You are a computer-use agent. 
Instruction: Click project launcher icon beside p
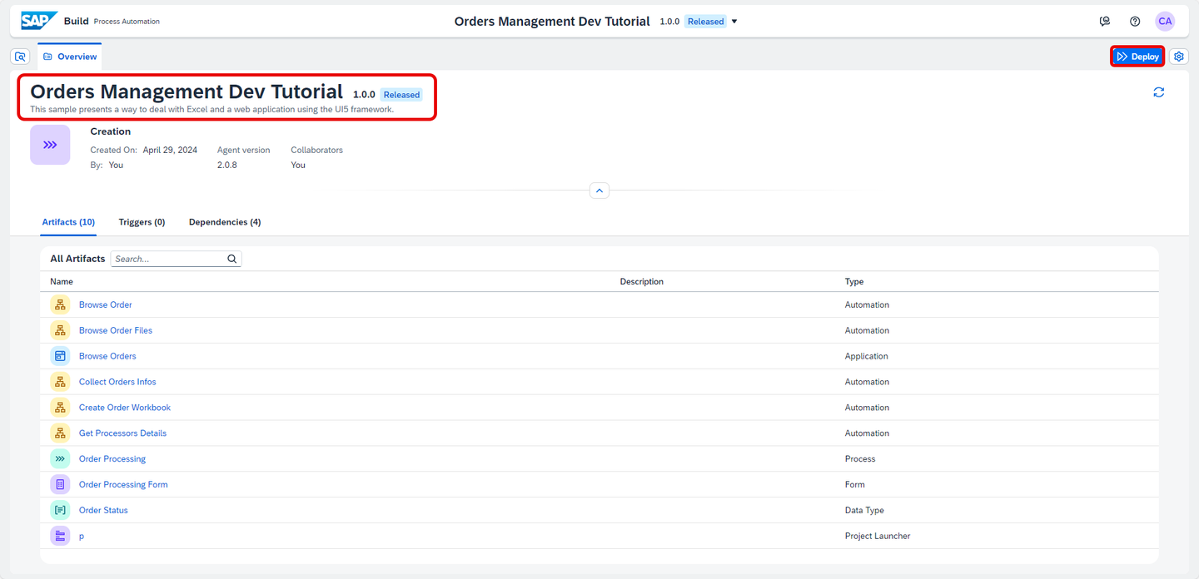point(60,537)
